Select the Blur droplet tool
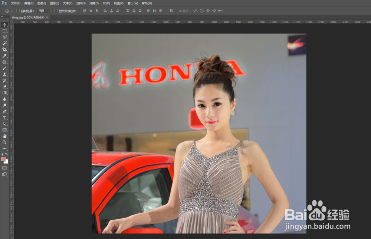This screenshot has height=239, width=371. point(4,99)
